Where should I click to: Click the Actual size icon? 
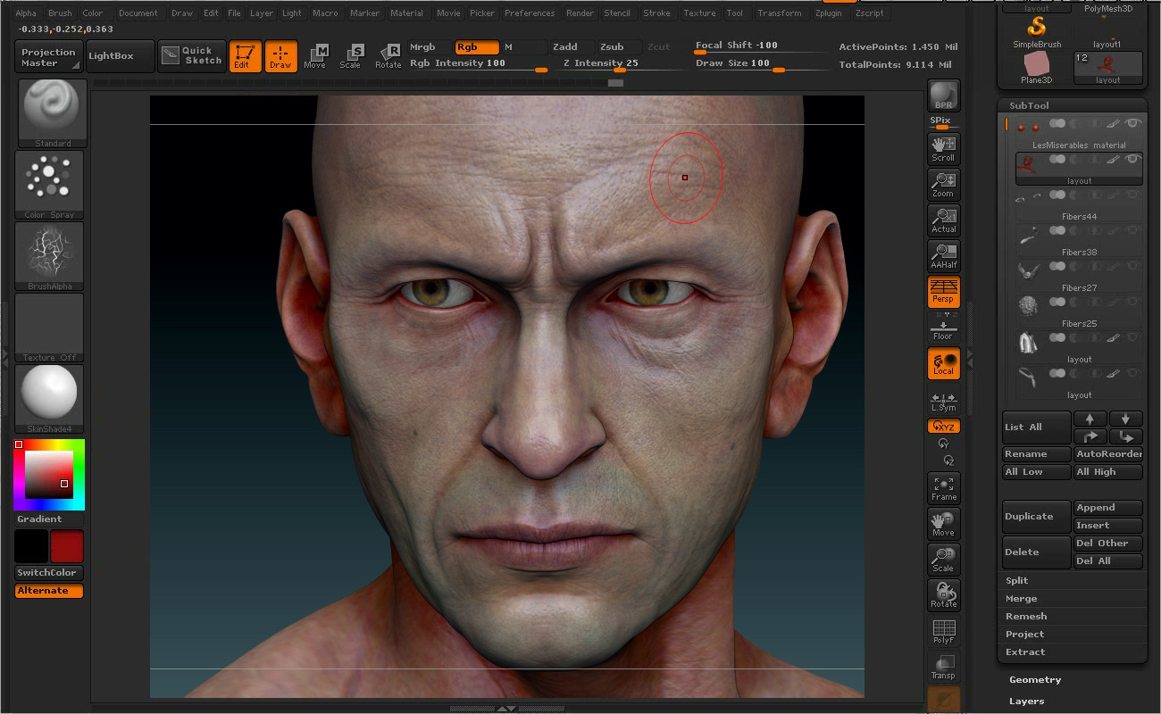pos(944,220)
